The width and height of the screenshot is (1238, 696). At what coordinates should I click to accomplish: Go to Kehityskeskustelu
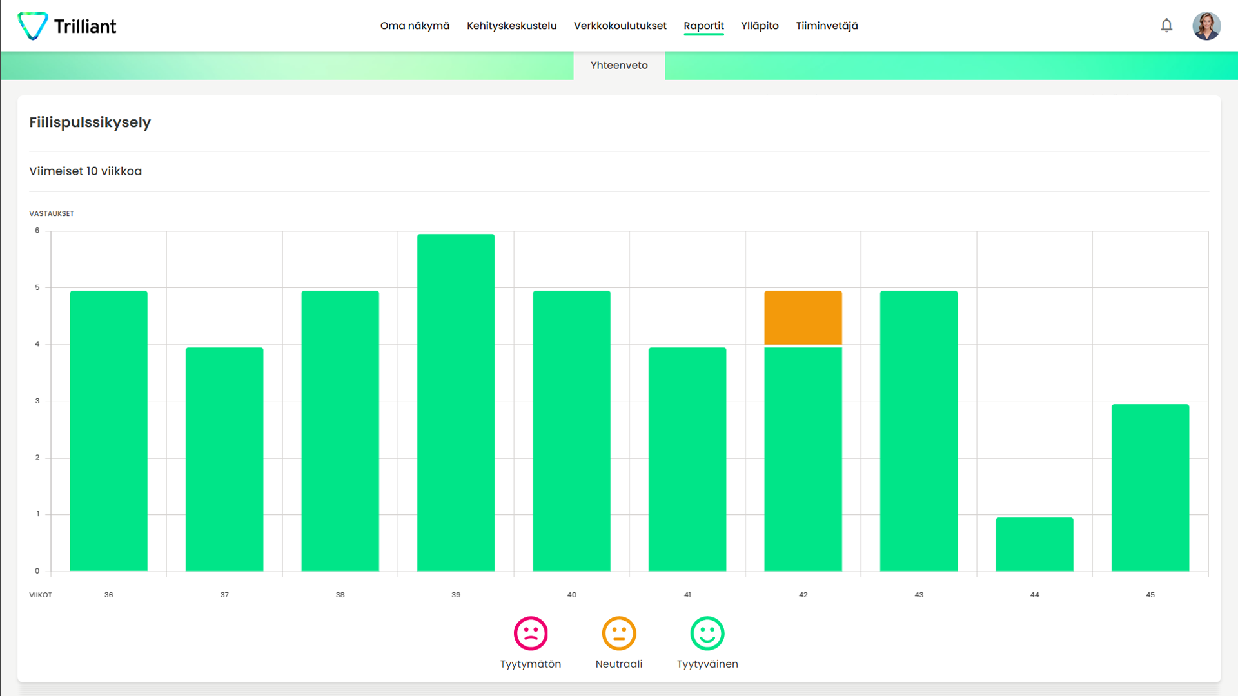[511, 26]
